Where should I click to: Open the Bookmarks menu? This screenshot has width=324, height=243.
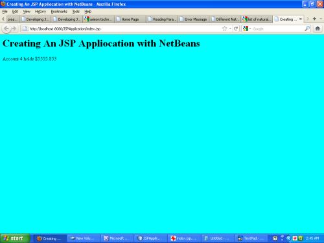(59, 12)
